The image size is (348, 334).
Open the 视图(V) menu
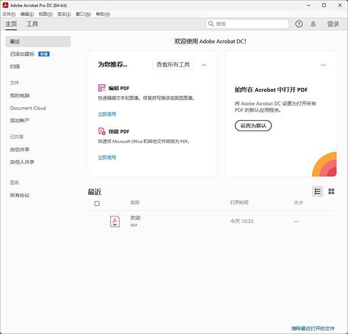45,14
